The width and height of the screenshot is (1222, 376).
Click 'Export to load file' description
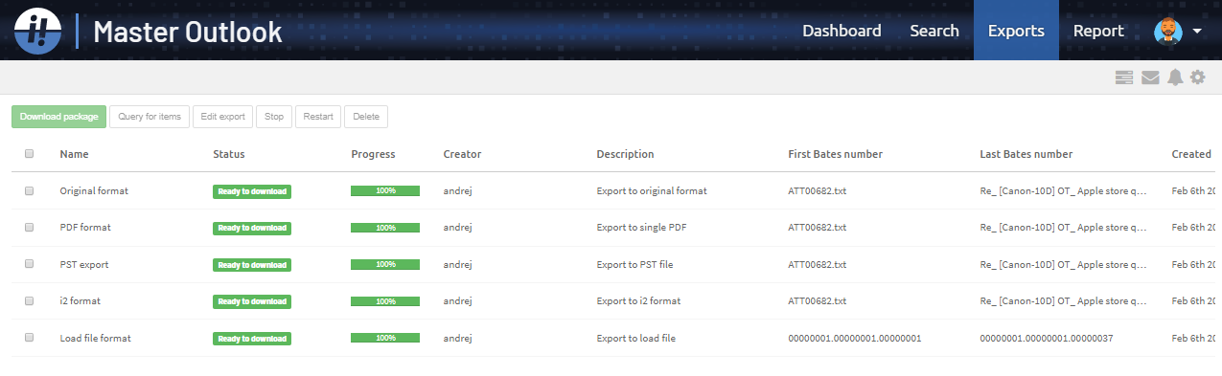click(x=635, y=338)
